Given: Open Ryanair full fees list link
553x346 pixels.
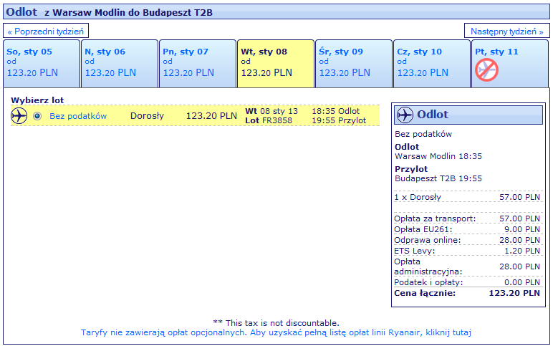Looking at the screenshot, I should click(276, 332).
